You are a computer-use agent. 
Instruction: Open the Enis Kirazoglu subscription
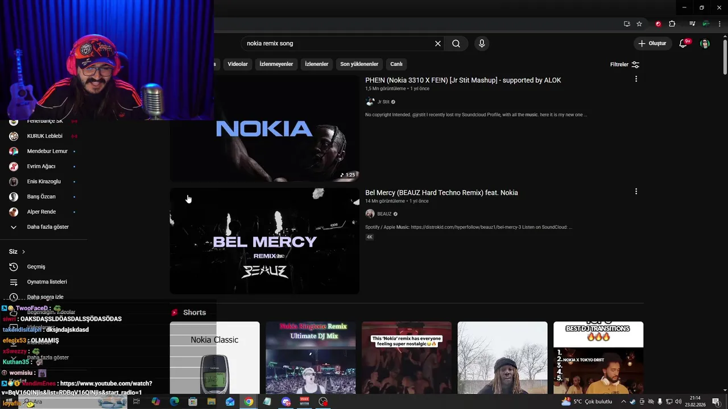point(43,181)
